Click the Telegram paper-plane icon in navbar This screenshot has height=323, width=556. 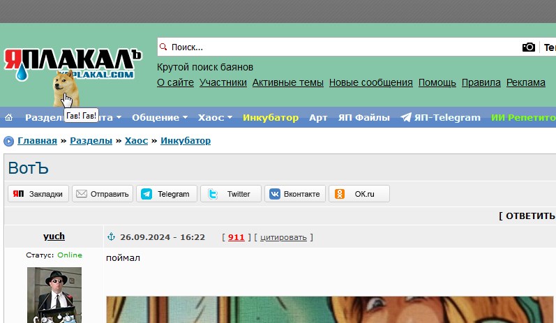[405, 117]
